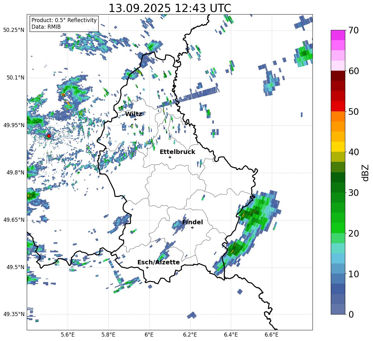Click the Findel city label
Screen dimensions: 373x341
(x=192, y=222)
